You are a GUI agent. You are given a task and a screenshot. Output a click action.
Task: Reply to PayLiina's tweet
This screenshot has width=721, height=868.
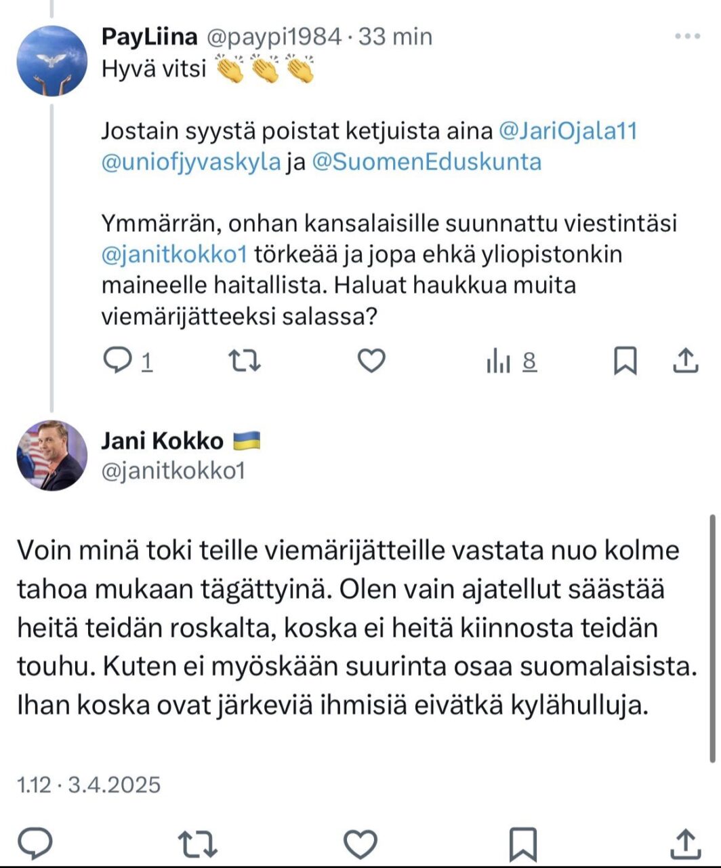point(118,361)
